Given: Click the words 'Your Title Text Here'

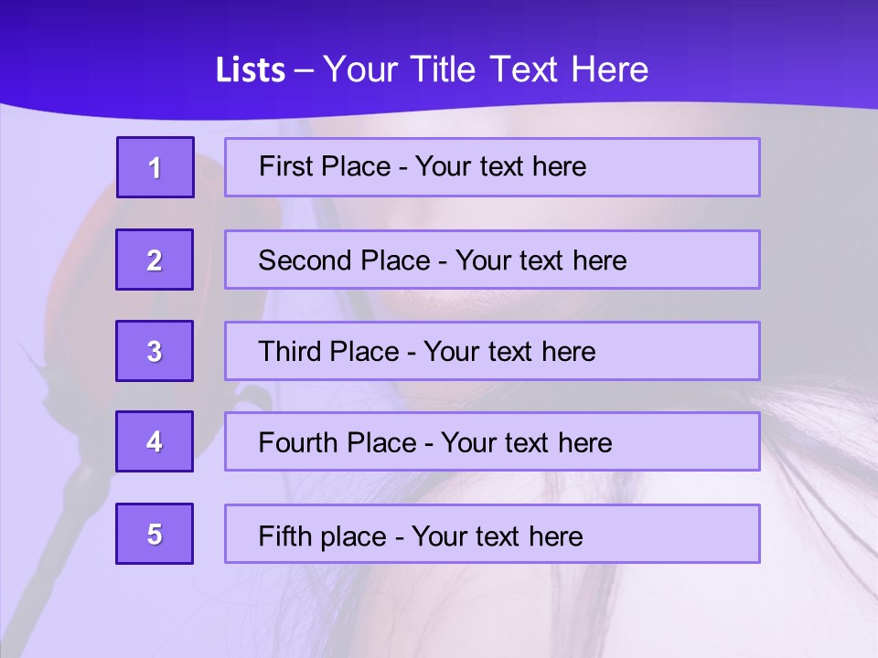Looking at the screenshot, I should click(x=486, y=69).
